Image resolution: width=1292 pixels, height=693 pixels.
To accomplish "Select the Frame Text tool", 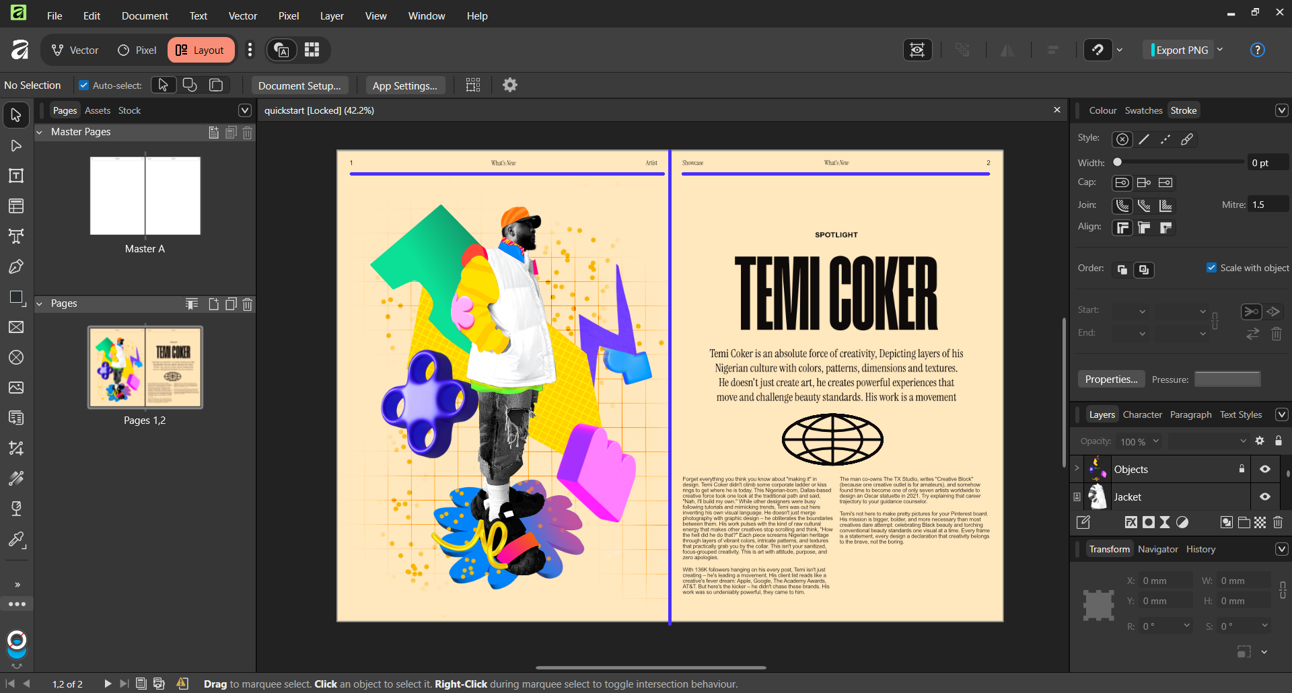I will coord(16,176).
